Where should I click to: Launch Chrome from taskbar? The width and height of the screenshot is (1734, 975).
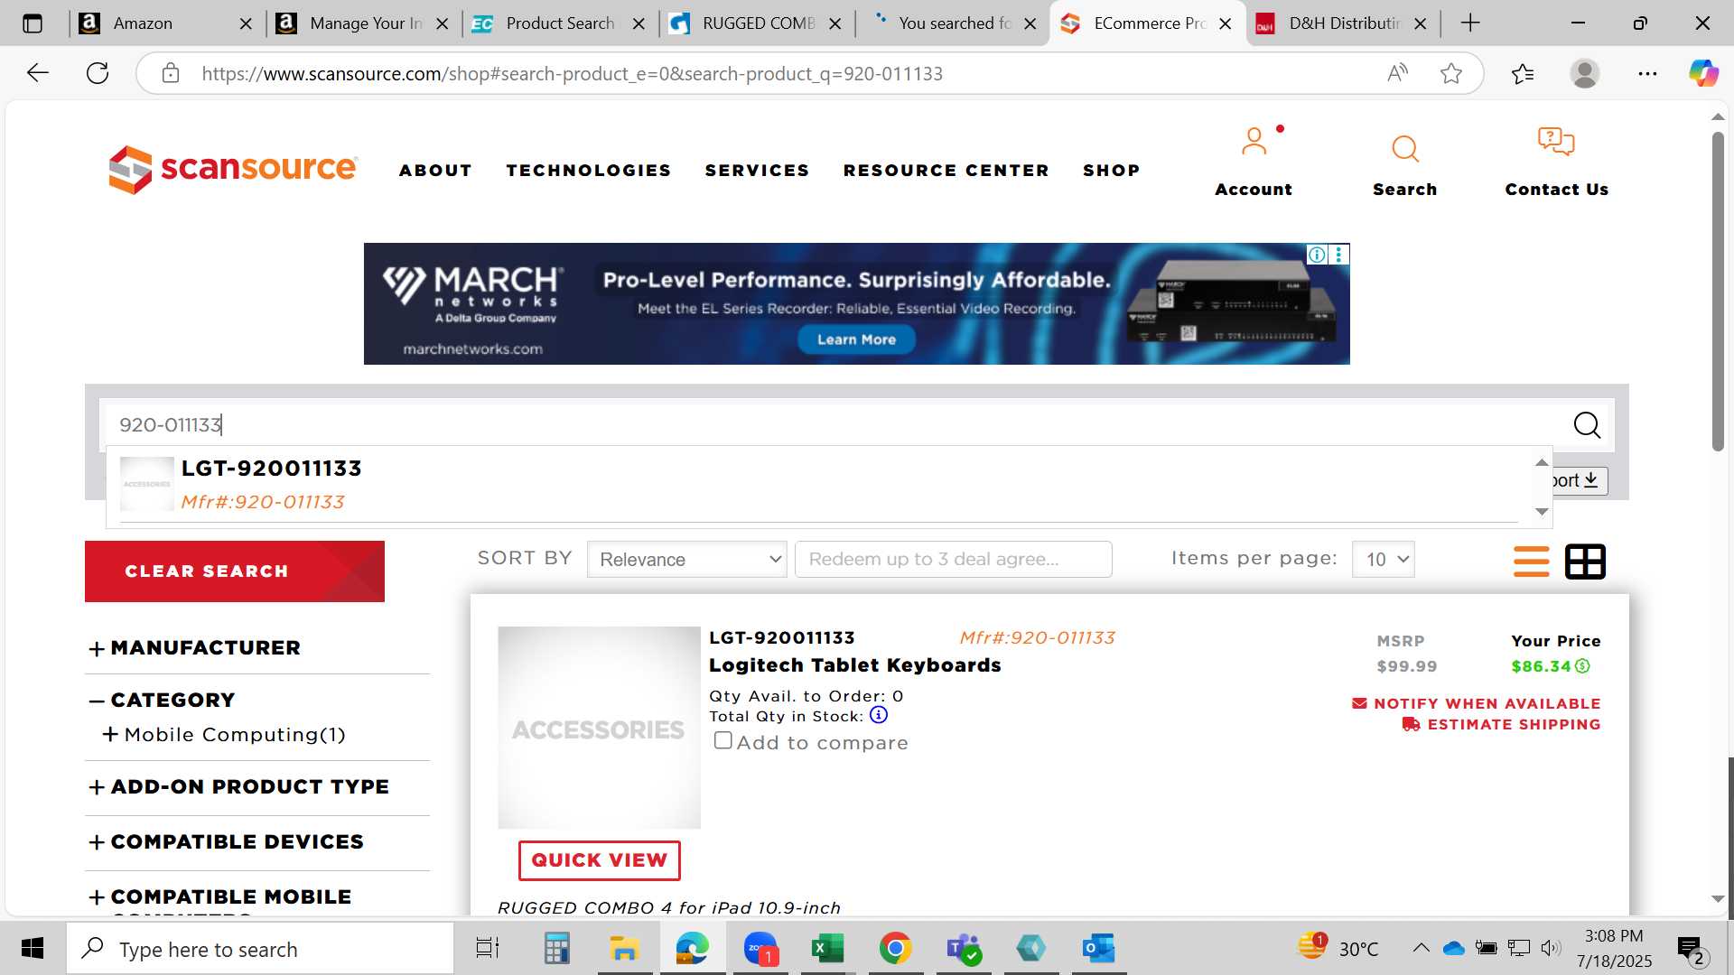(895, 948)
